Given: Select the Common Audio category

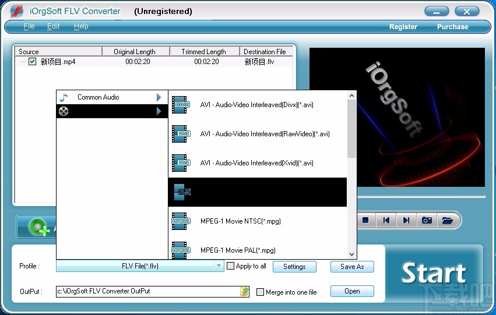Looking at the screenshot, I should (x=112, y=97).
